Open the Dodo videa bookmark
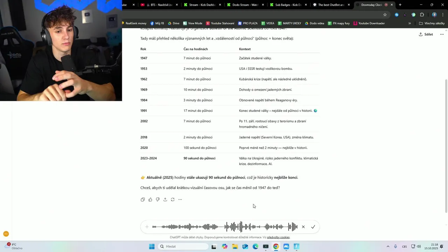The height and width of the screenshot is (252, 448). pos(314,23)
